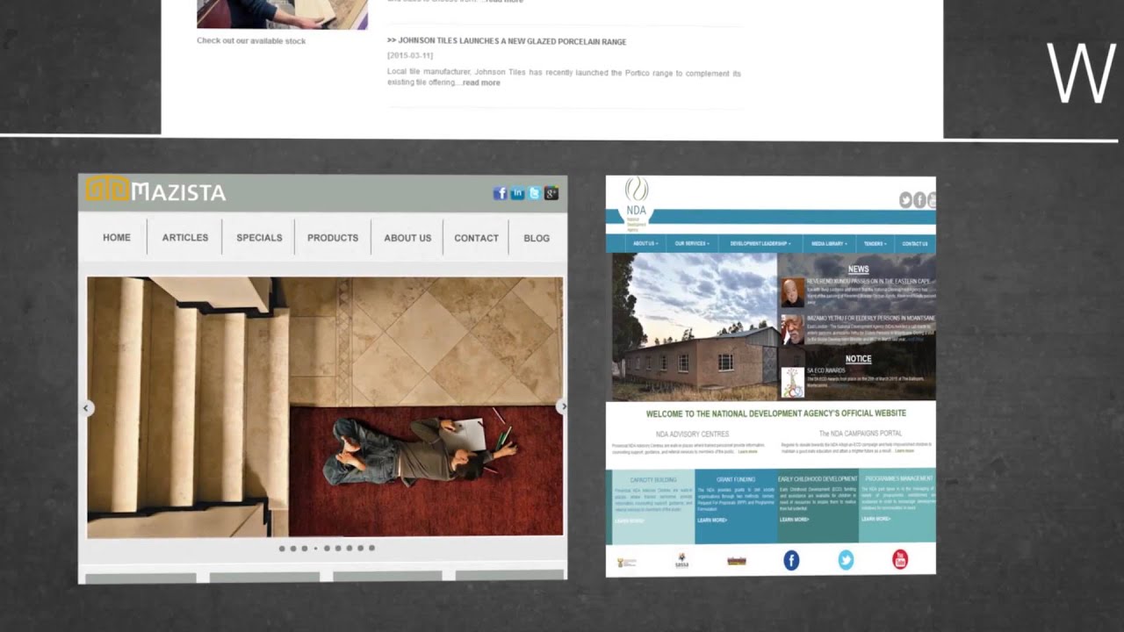Select PRODUCTS in Mazista navigation
The image size is (1124, 632).
click(x=333, y=238)
